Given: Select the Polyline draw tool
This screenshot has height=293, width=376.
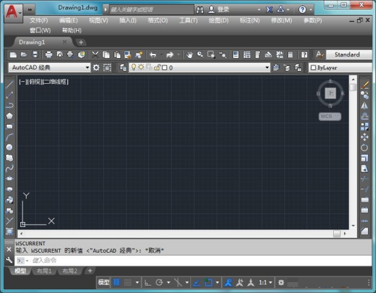Looking at the screenshot, I should 10,106.
